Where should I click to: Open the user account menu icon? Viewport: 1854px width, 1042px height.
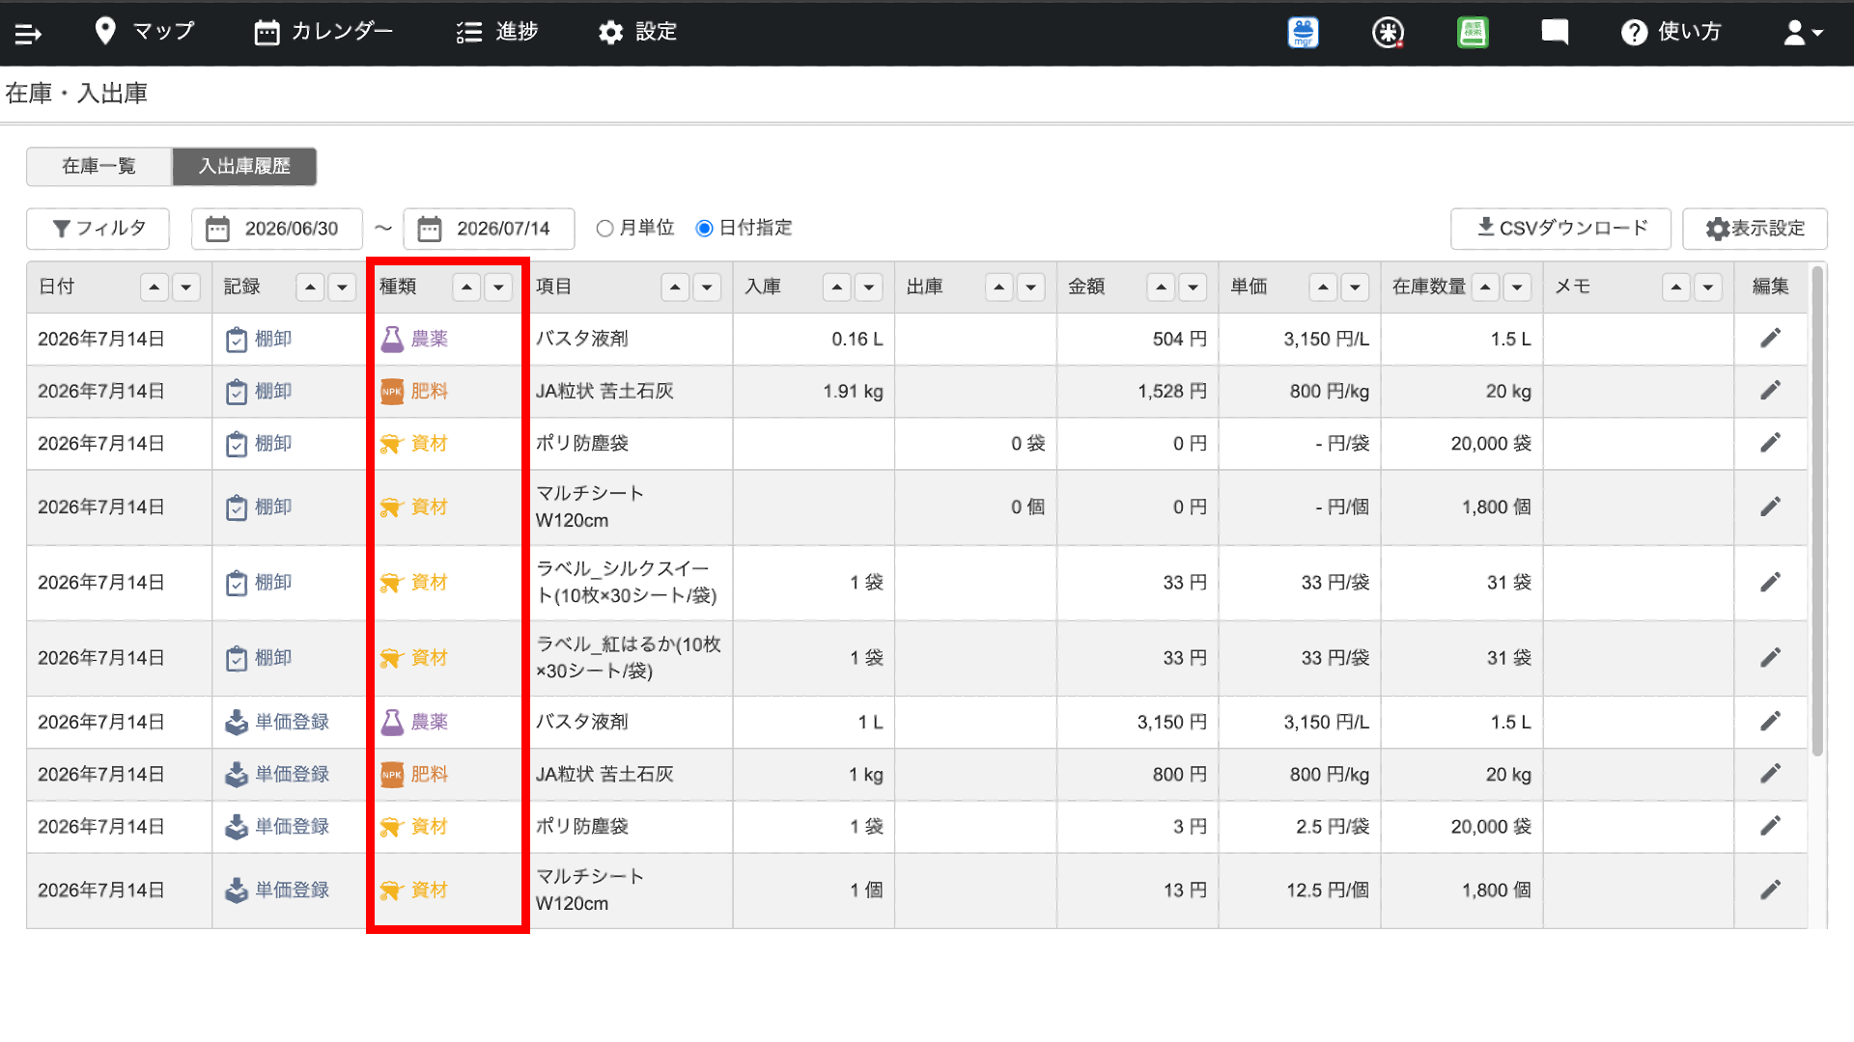click(x=1803, y=33)
